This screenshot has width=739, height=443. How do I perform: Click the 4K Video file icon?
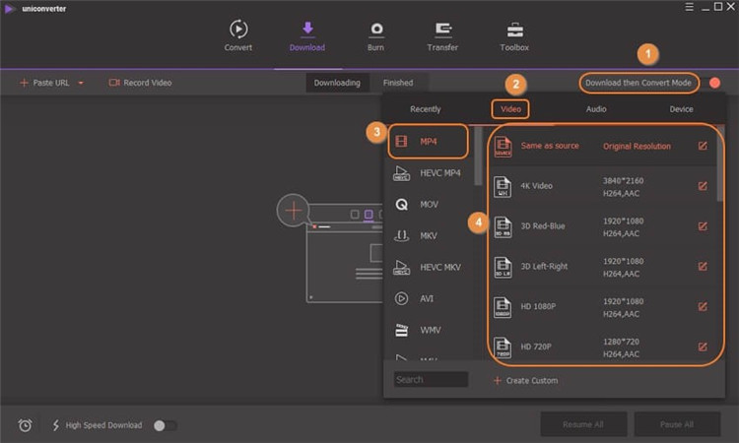[503, 186]
